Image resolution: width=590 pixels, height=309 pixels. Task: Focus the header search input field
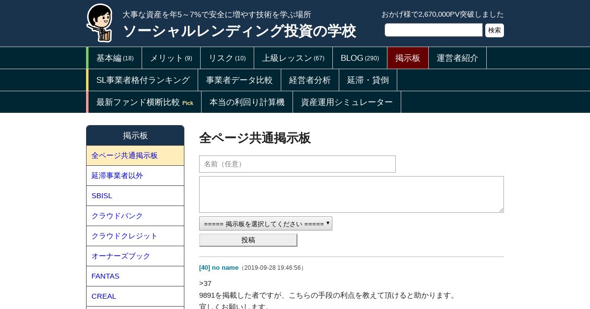tap(434, 30)
